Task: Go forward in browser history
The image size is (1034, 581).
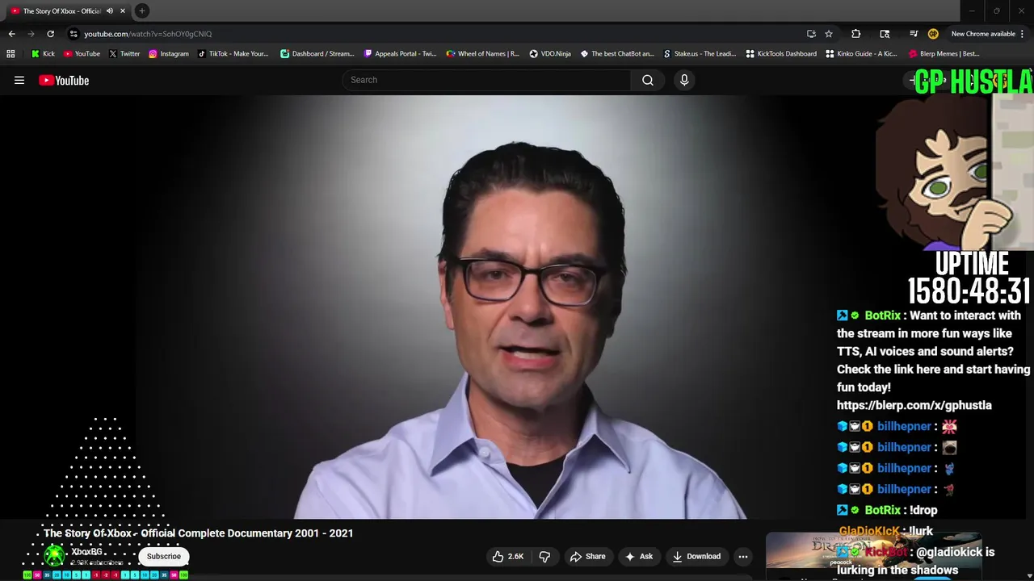Action: coord(31,34)
